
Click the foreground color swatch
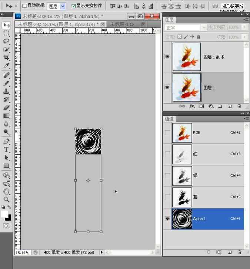pyautogui.click(x=4, y=214)
